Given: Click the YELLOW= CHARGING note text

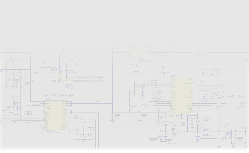Looking at the screenshot, I should coord(87,77).
